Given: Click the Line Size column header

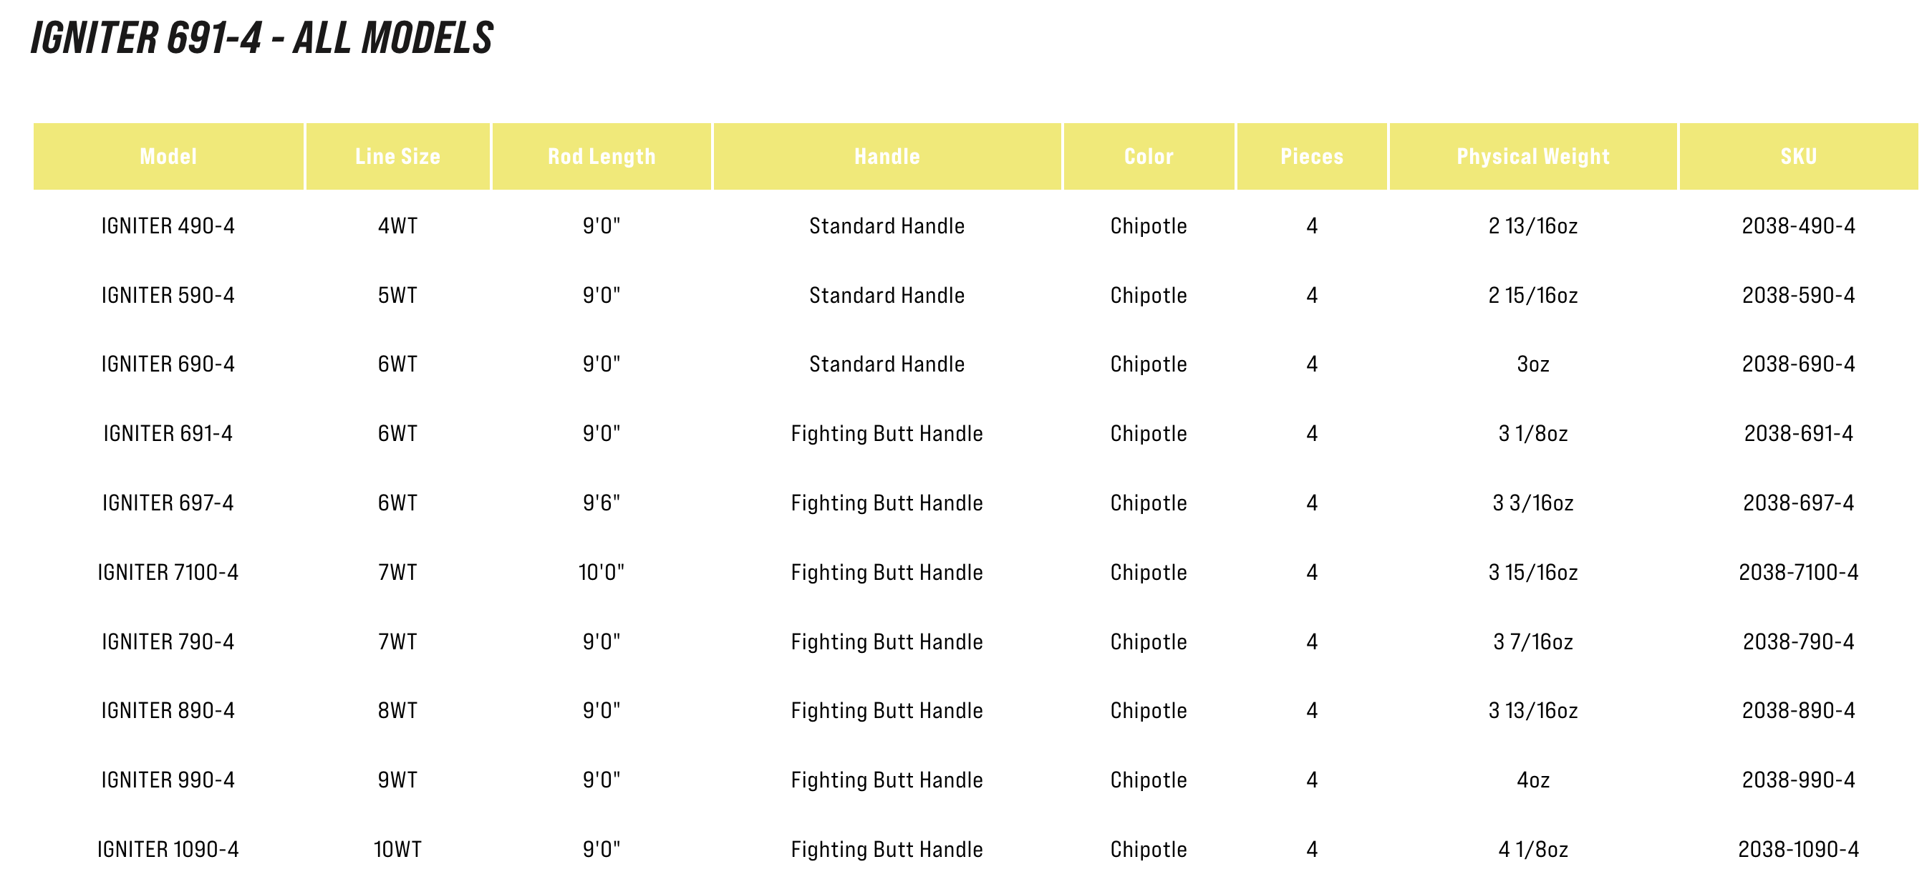Looking at the screenshot, I should (x=397, y=157).
